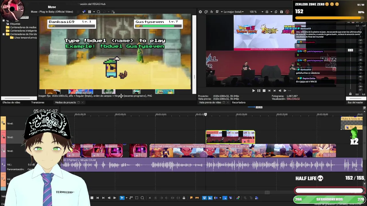Switch to the Recortadora tab
The width and height of the screenshot is (367, 206).
pos(239,102)
